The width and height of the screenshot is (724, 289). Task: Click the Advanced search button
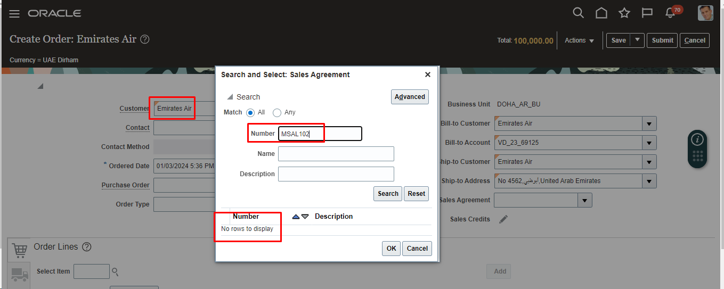coord(410,97)
